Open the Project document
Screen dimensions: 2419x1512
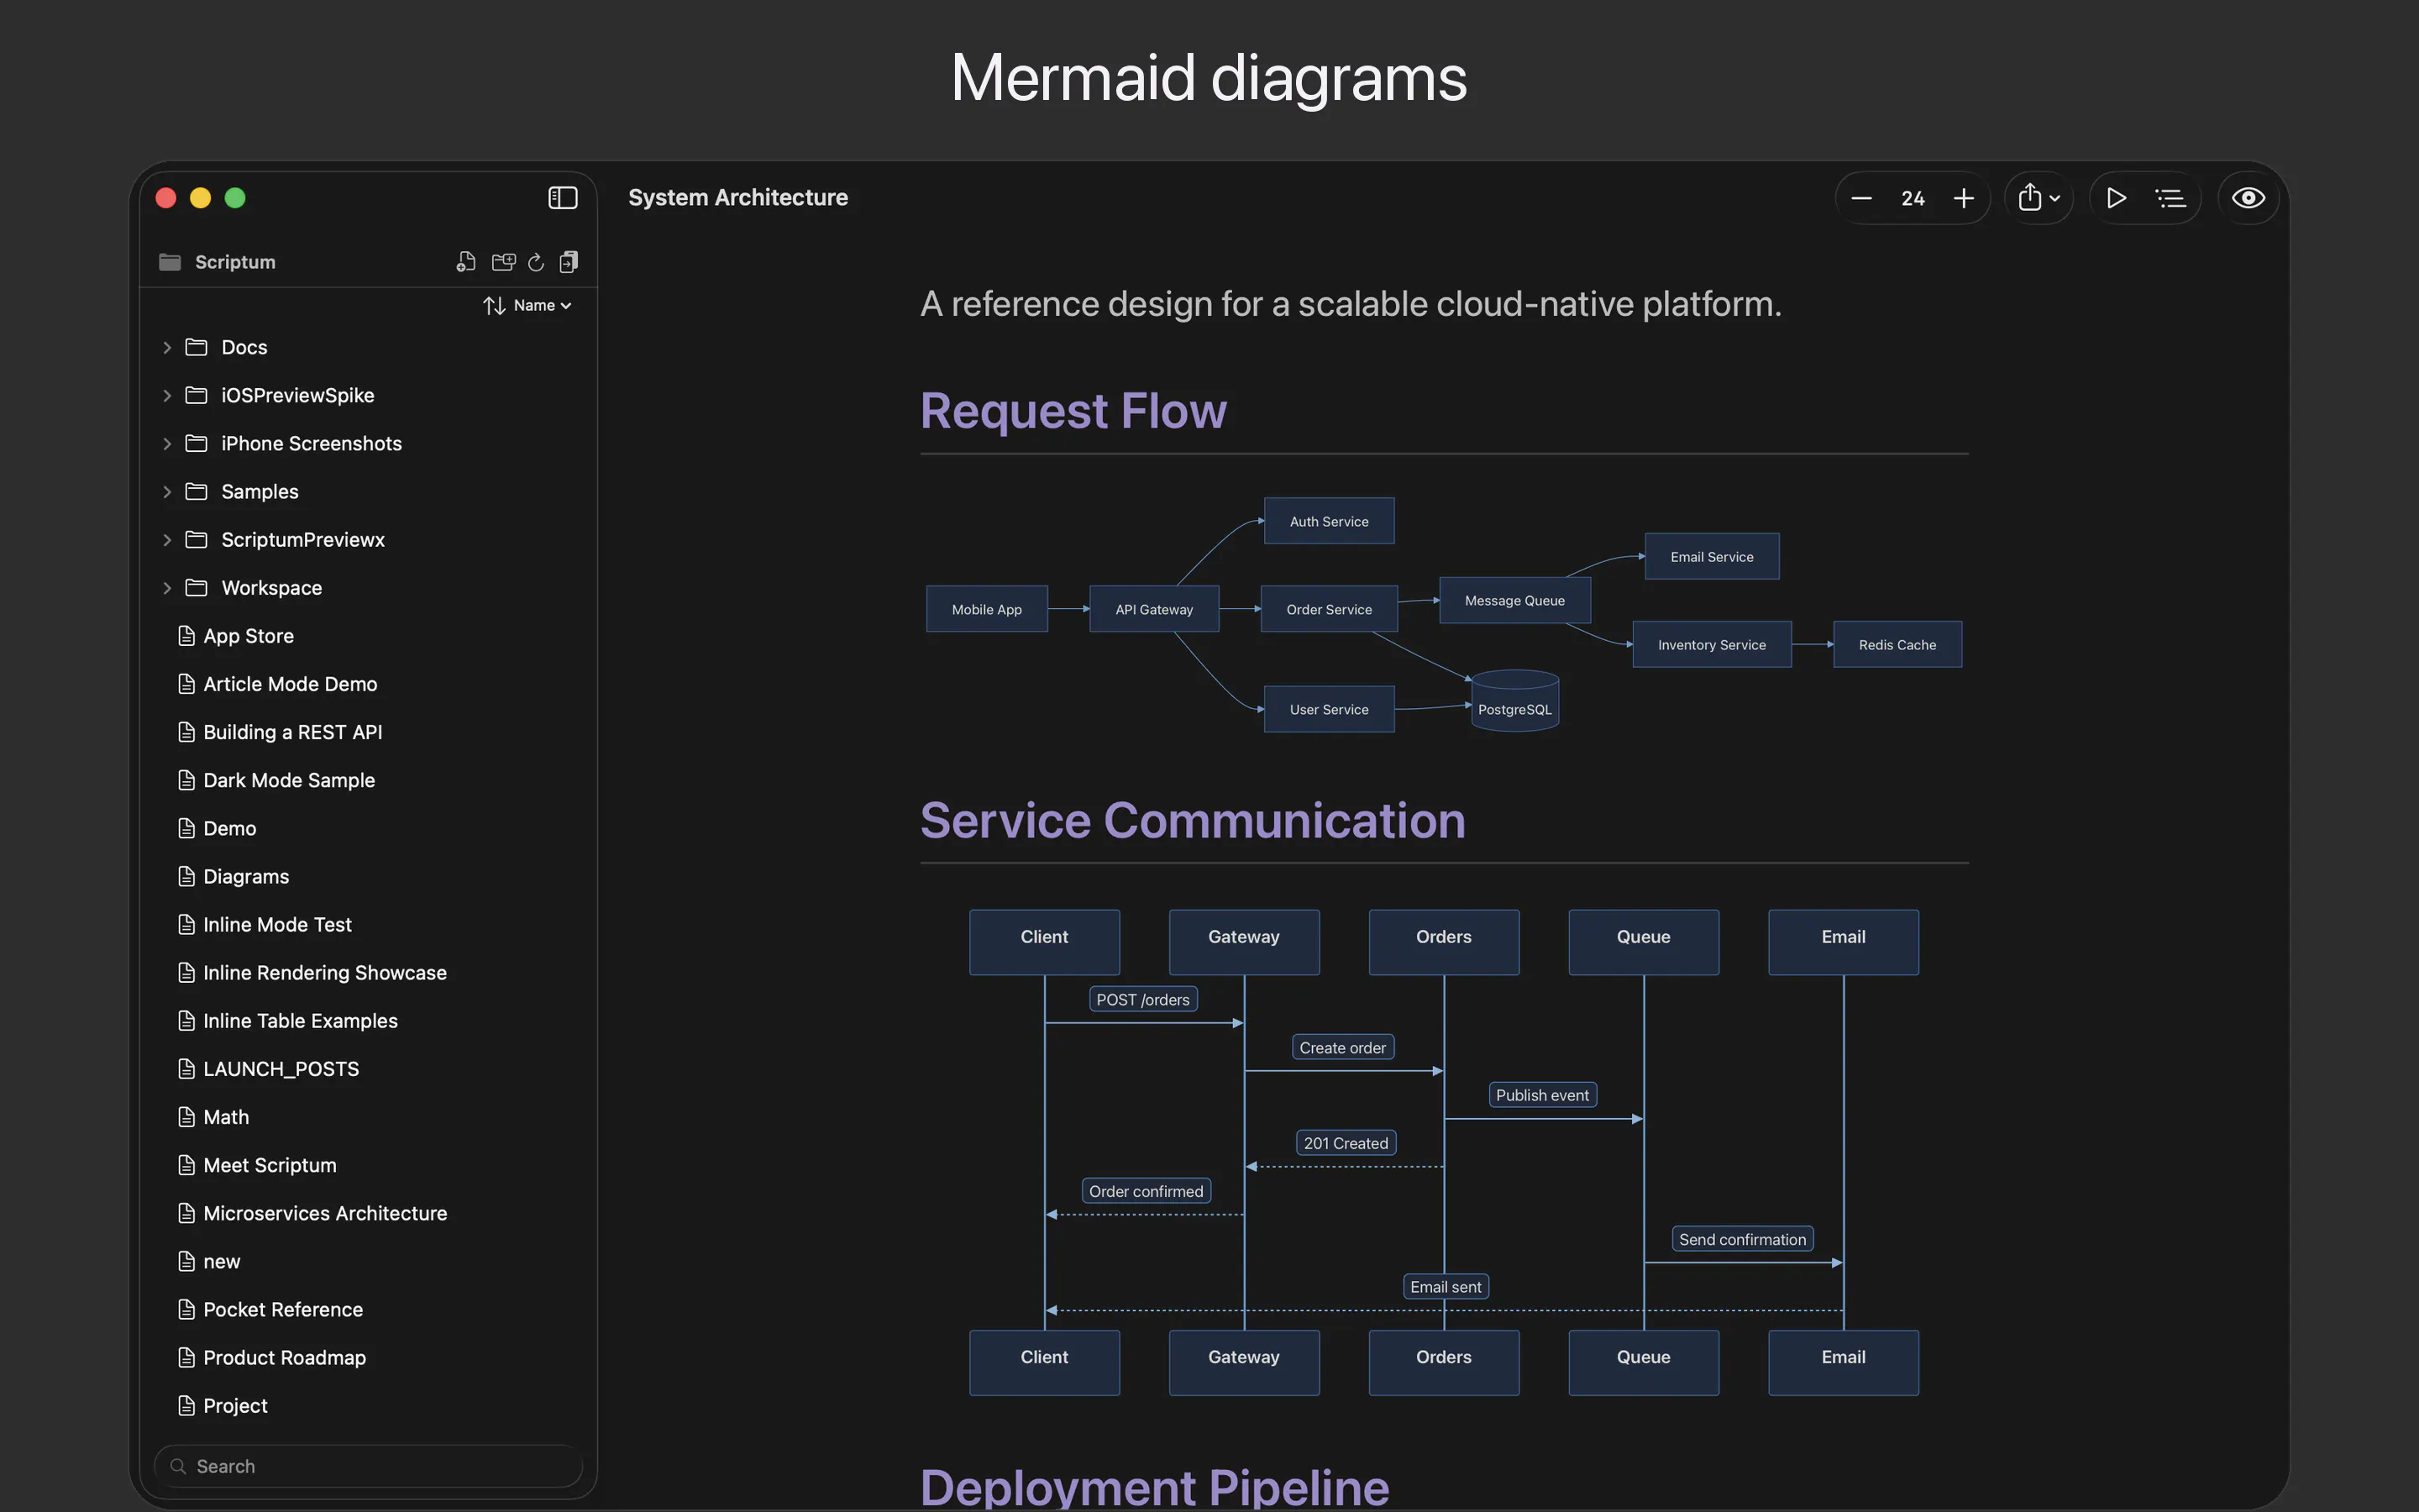click(x=368, y=1405)
